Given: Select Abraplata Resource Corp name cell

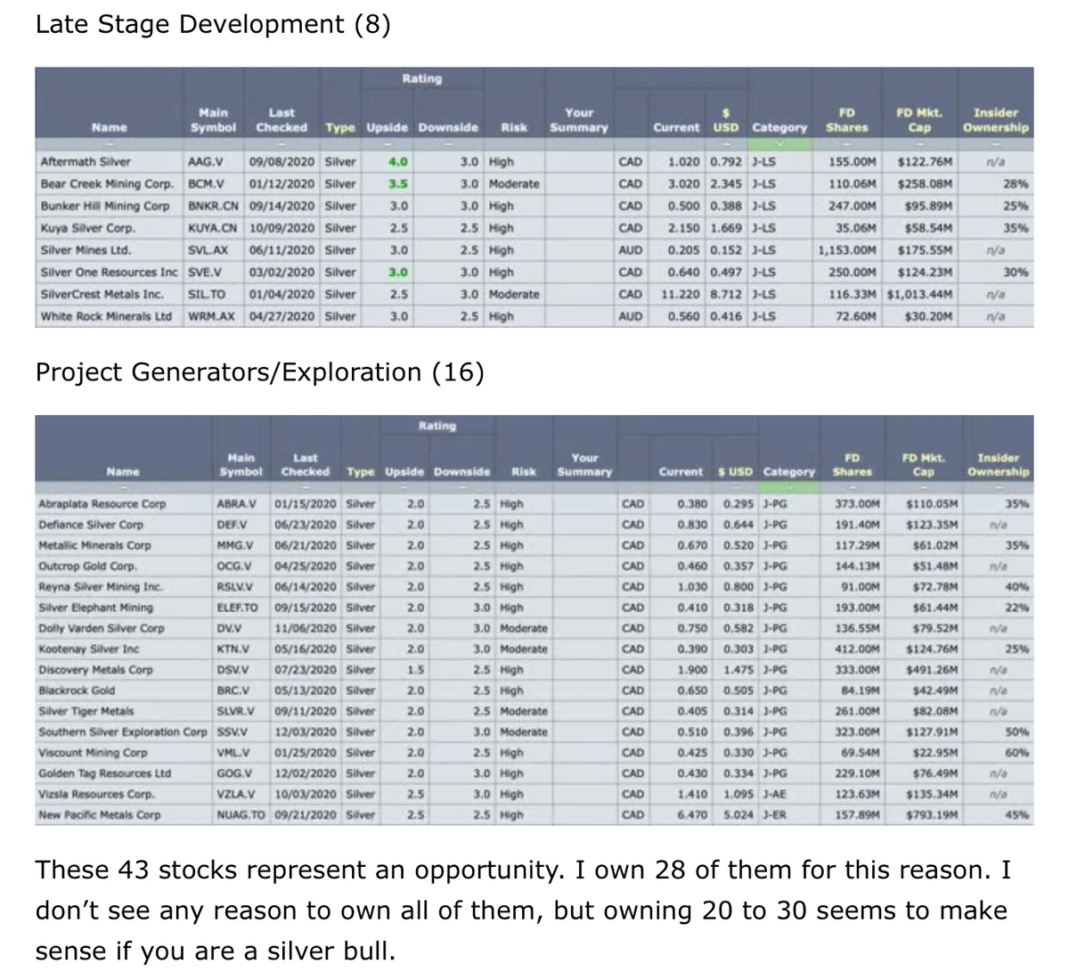Looking at the screenshot, I should (102, 504).
